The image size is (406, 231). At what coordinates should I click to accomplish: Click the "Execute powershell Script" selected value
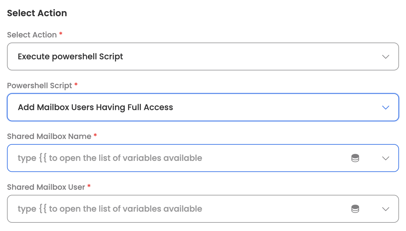[x=70, y=56]
